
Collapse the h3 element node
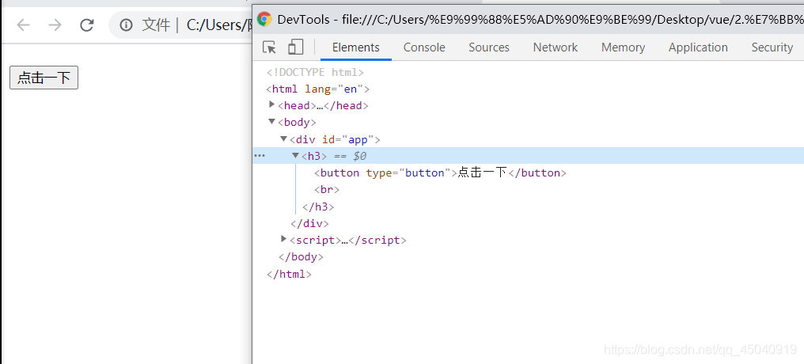[x=295, y=155]
